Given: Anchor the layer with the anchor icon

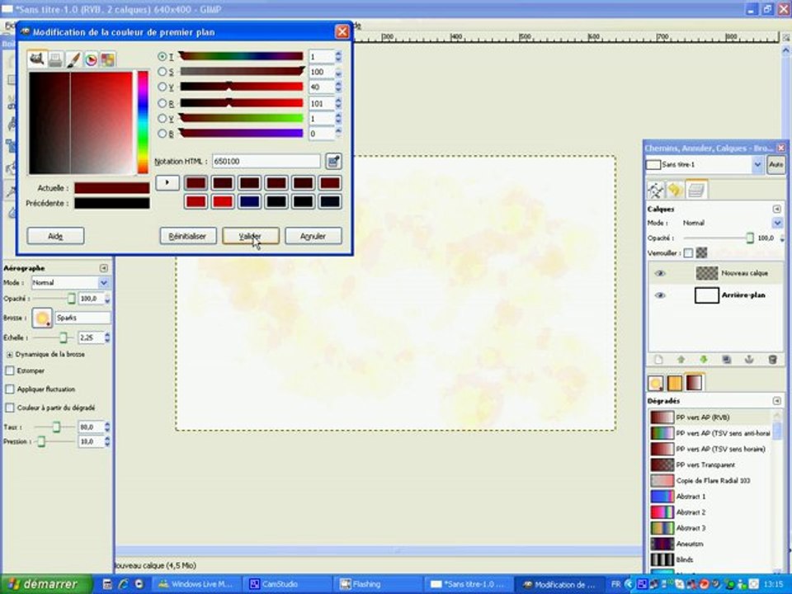Looking at the screenshot, I should [749, 360].
